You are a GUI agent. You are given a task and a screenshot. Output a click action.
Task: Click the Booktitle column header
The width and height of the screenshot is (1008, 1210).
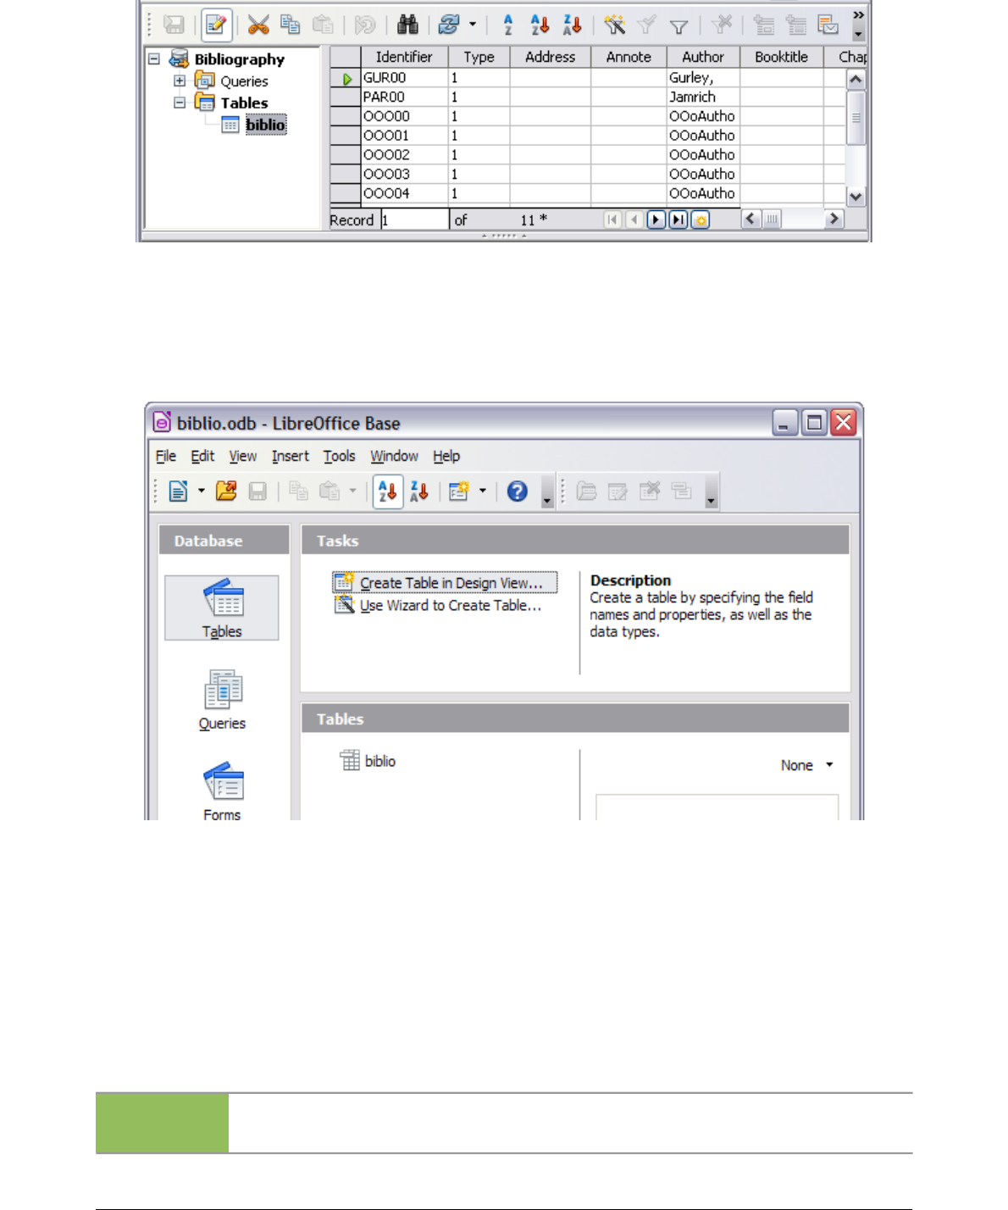(x=781, y=57)
